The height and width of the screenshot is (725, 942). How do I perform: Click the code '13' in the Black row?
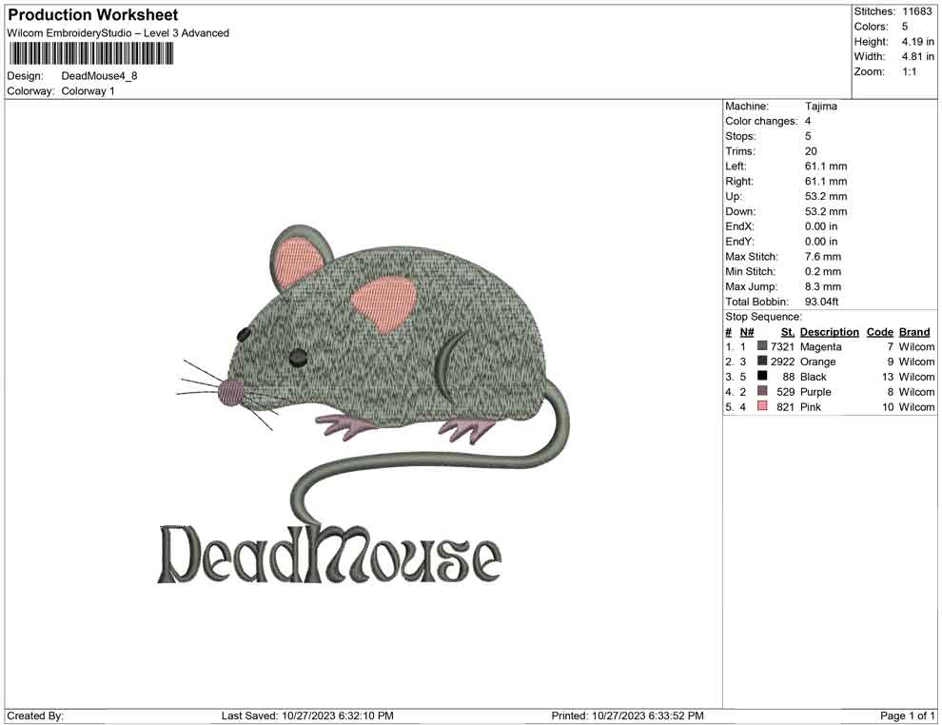click(x=888, y=377)
